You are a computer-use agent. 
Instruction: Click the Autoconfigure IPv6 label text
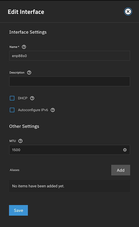tap(33, 110)
